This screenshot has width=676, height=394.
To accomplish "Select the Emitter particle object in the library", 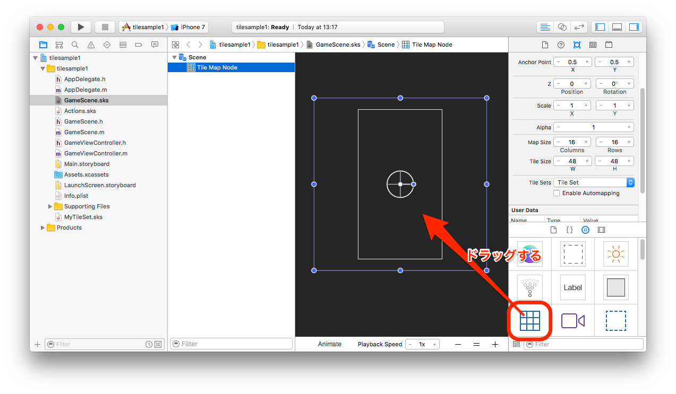I will tap(529, 287).
